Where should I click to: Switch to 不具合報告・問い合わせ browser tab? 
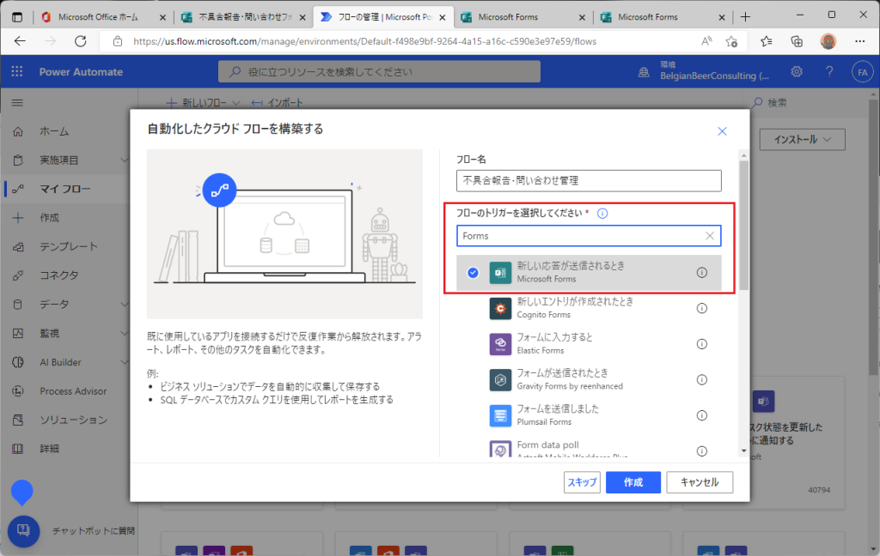(x=245, y=17)
